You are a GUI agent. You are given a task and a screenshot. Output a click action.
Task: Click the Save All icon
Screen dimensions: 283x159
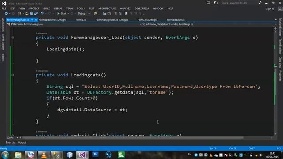pos(36,14)
